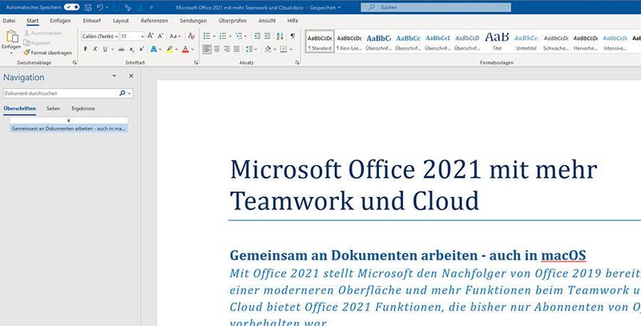Apply the Standard style
The width and height of the screenshot is (641, 326).
[320, 42]
